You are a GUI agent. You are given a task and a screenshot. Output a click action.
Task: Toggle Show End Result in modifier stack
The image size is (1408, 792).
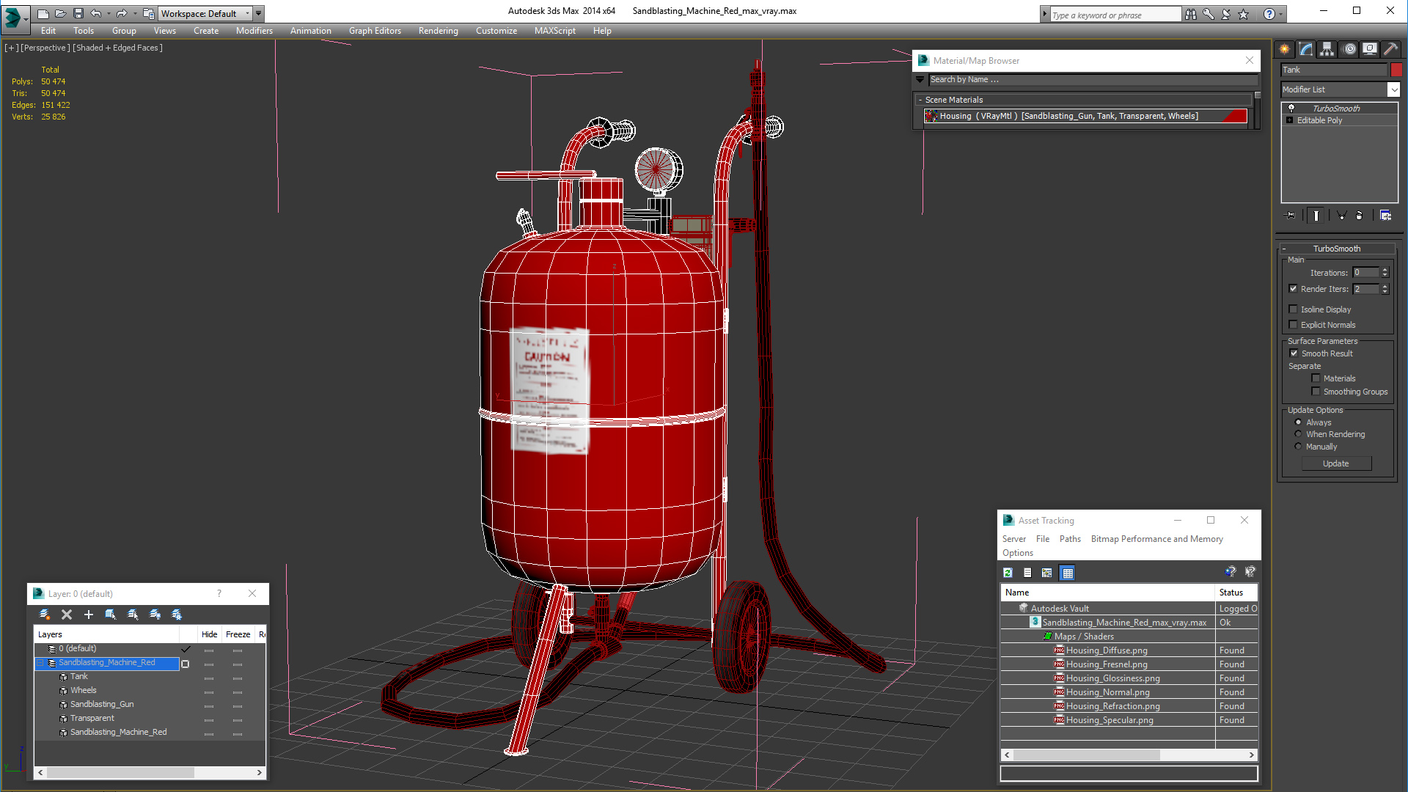pyautogui.click(x=1316, y=216)
